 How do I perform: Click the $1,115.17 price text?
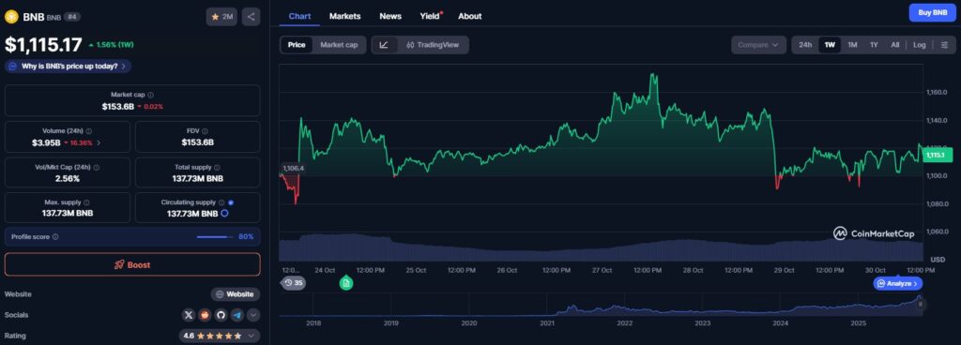[43, 44]
